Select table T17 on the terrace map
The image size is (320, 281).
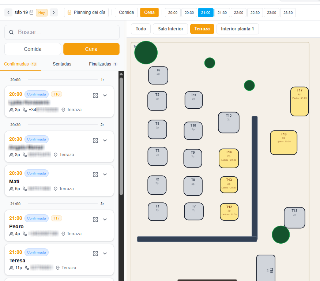point(300,101)
